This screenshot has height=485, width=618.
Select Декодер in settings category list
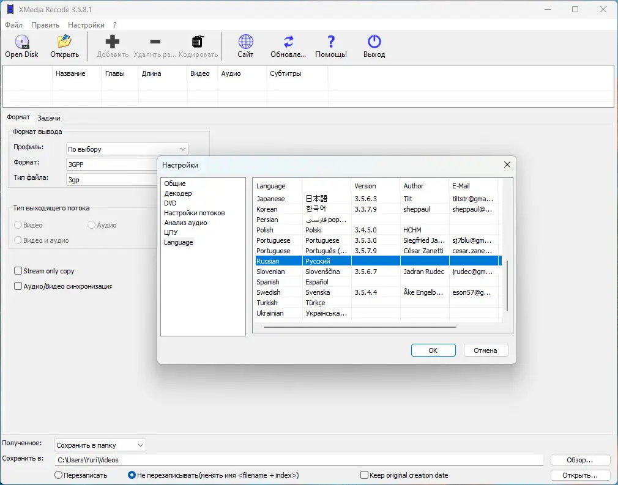pos(178,193)
